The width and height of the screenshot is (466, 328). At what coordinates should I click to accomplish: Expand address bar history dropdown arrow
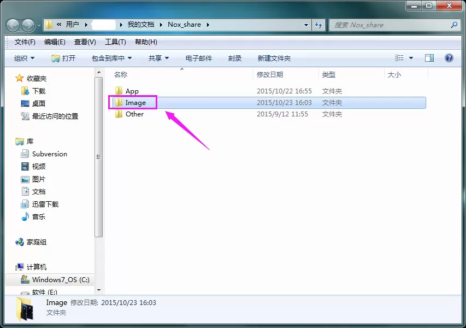pos(306,25)
